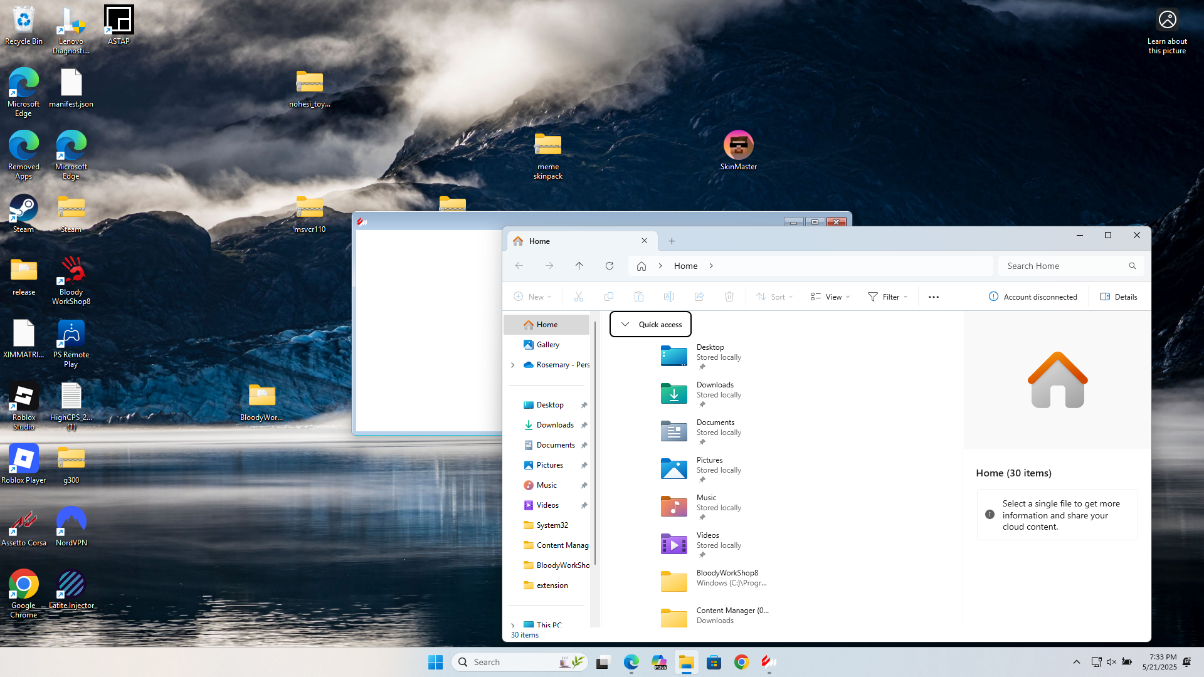Image resolution: width=1204 pixels, height=677 pixels.
Task: Select Gallery in the navigation pane
Action: tap(547, 345)
